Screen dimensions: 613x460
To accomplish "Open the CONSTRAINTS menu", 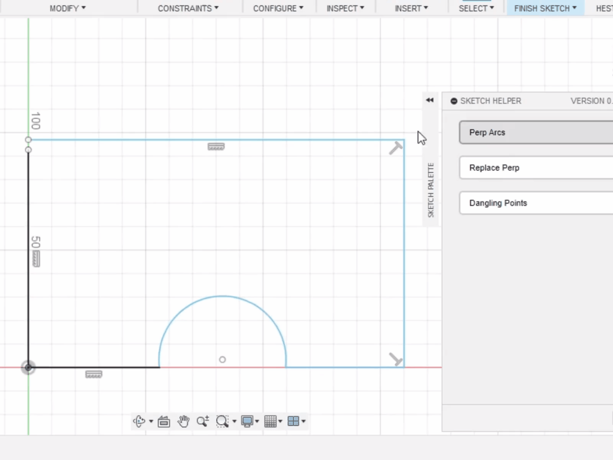I will pos(188,8).
